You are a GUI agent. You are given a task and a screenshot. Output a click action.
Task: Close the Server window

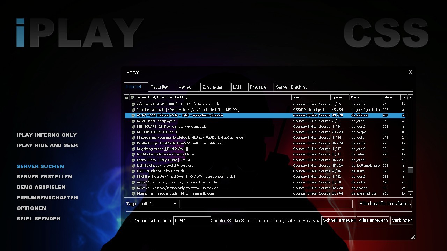pos(410,72)
